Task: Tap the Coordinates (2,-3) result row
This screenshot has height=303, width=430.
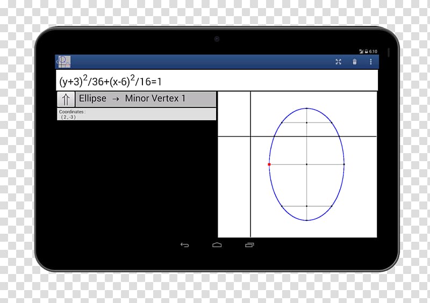Action: tap(137, 114)
